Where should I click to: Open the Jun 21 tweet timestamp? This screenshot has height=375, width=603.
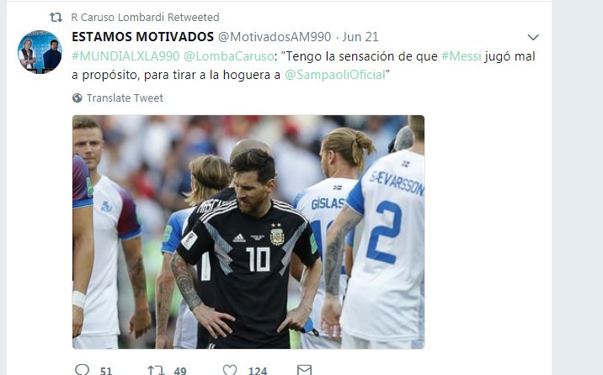pos(360,37)
